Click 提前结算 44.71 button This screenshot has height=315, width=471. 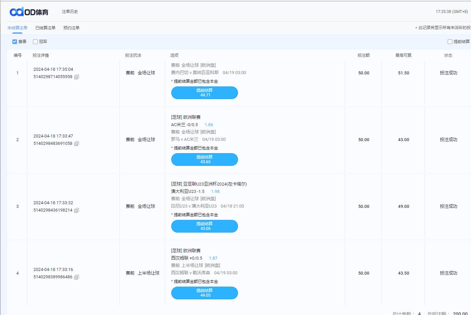pyautogui.click(x=204, y=93)
